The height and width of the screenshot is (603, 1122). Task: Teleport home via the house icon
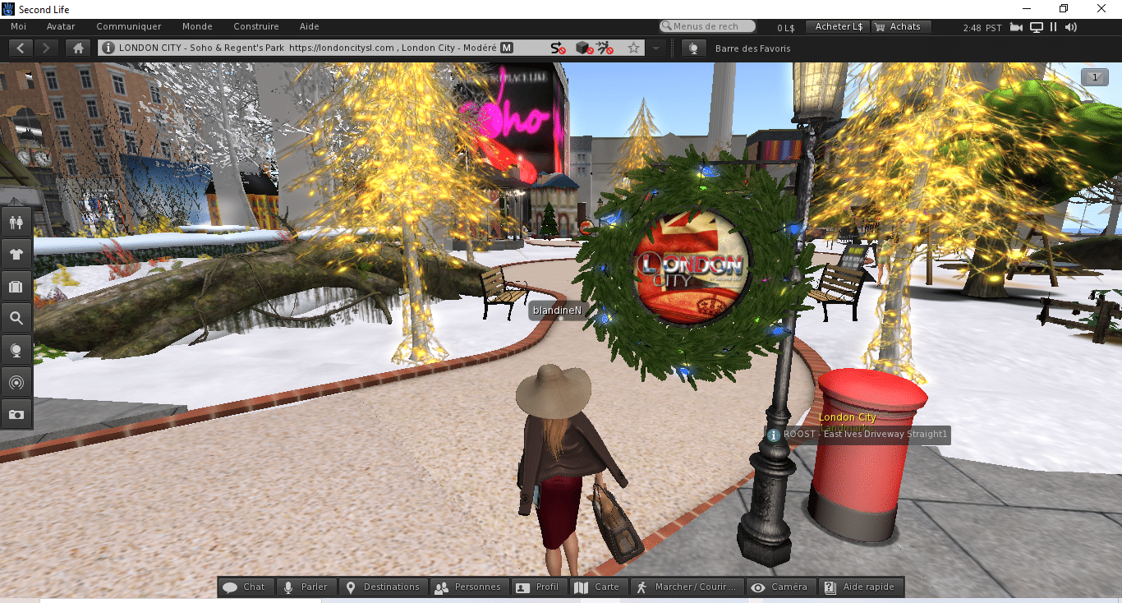tap(79, 48)
